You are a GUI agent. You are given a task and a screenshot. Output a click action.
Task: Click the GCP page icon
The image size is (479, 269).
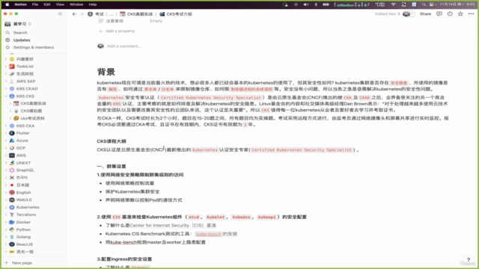tap(12, 148)
